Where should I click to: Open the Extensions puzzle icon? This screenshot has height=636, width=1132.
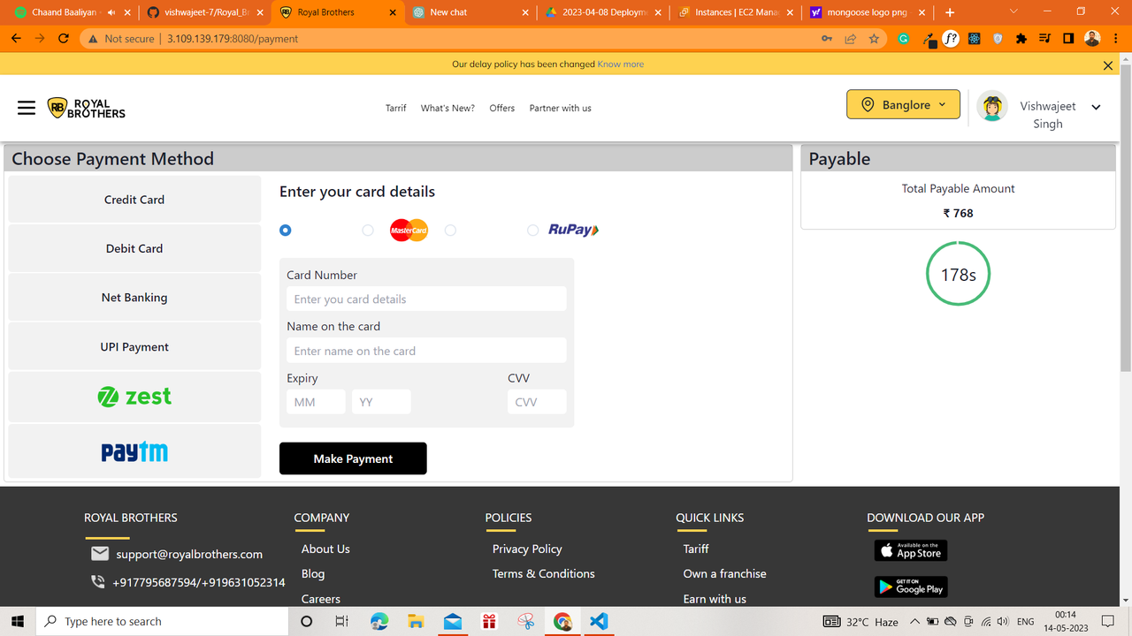tap(1021, 39)
